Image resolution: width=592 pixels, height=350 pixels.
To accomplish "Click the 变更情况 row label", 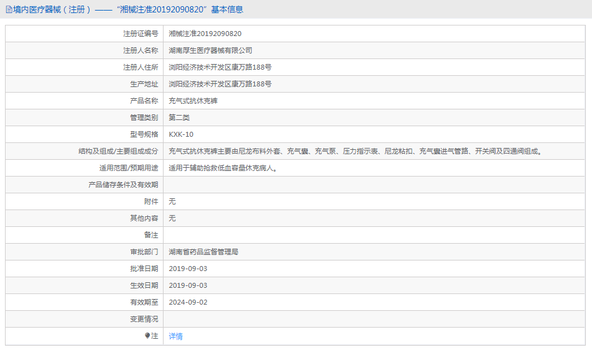I will click(144, 319).
